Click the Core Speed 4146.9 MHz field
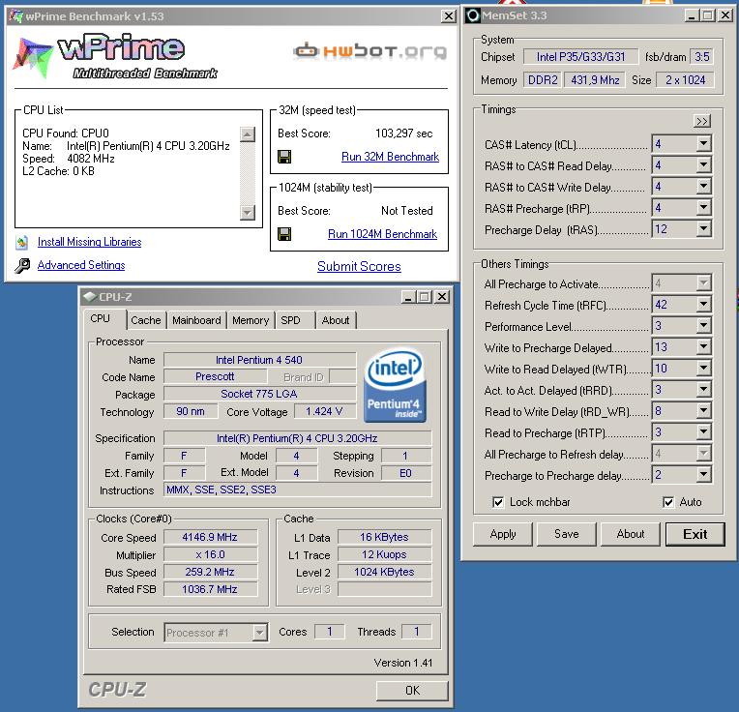Image resolution: width=739 pixels, height=712 pixels. (210, 537)
